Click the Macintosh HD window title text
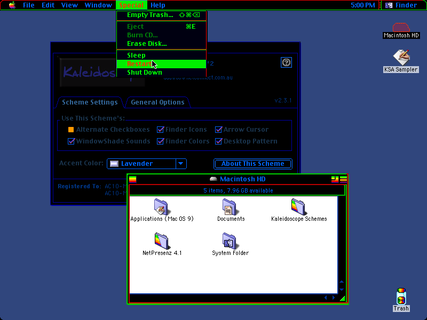 coord(243,179)
